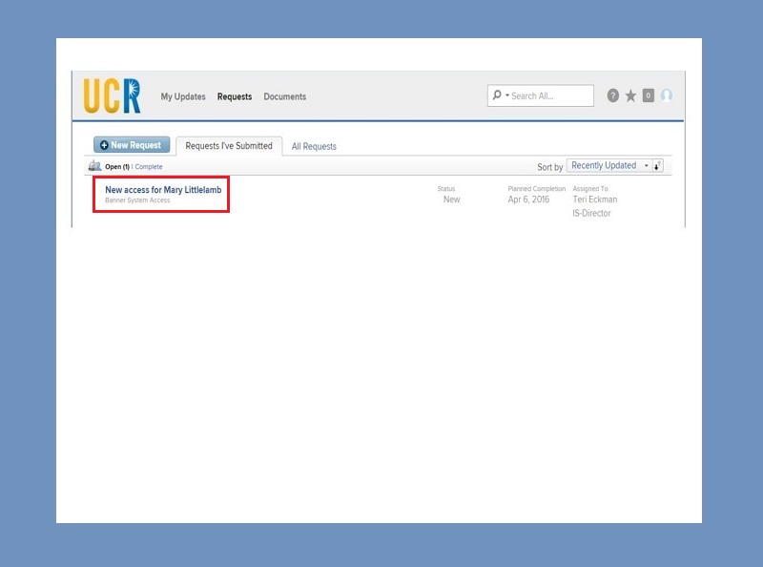Click the requests list icon beside Open
The width and height of the screenshot is (763, 567).
click(94, 166)
